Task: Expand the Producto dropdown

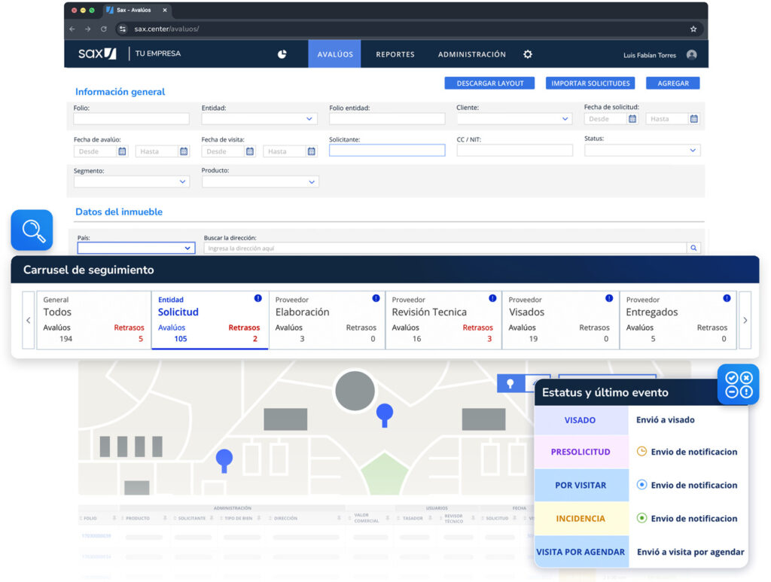Action: 260,181
